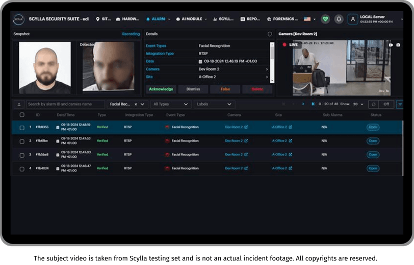Click the circular refresh icon beside Off
Image resolution: width=414 pixels, height=265 pixels.
373,104
